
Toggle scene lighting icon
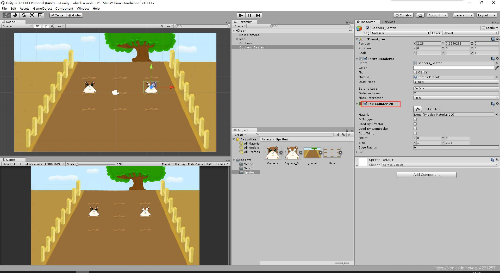46,26
